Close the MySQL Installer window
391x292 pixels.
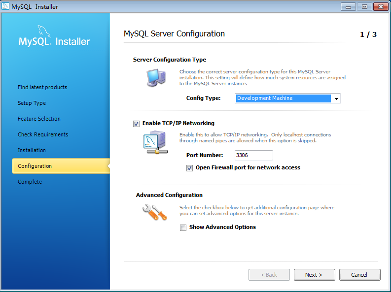point(381,7)
